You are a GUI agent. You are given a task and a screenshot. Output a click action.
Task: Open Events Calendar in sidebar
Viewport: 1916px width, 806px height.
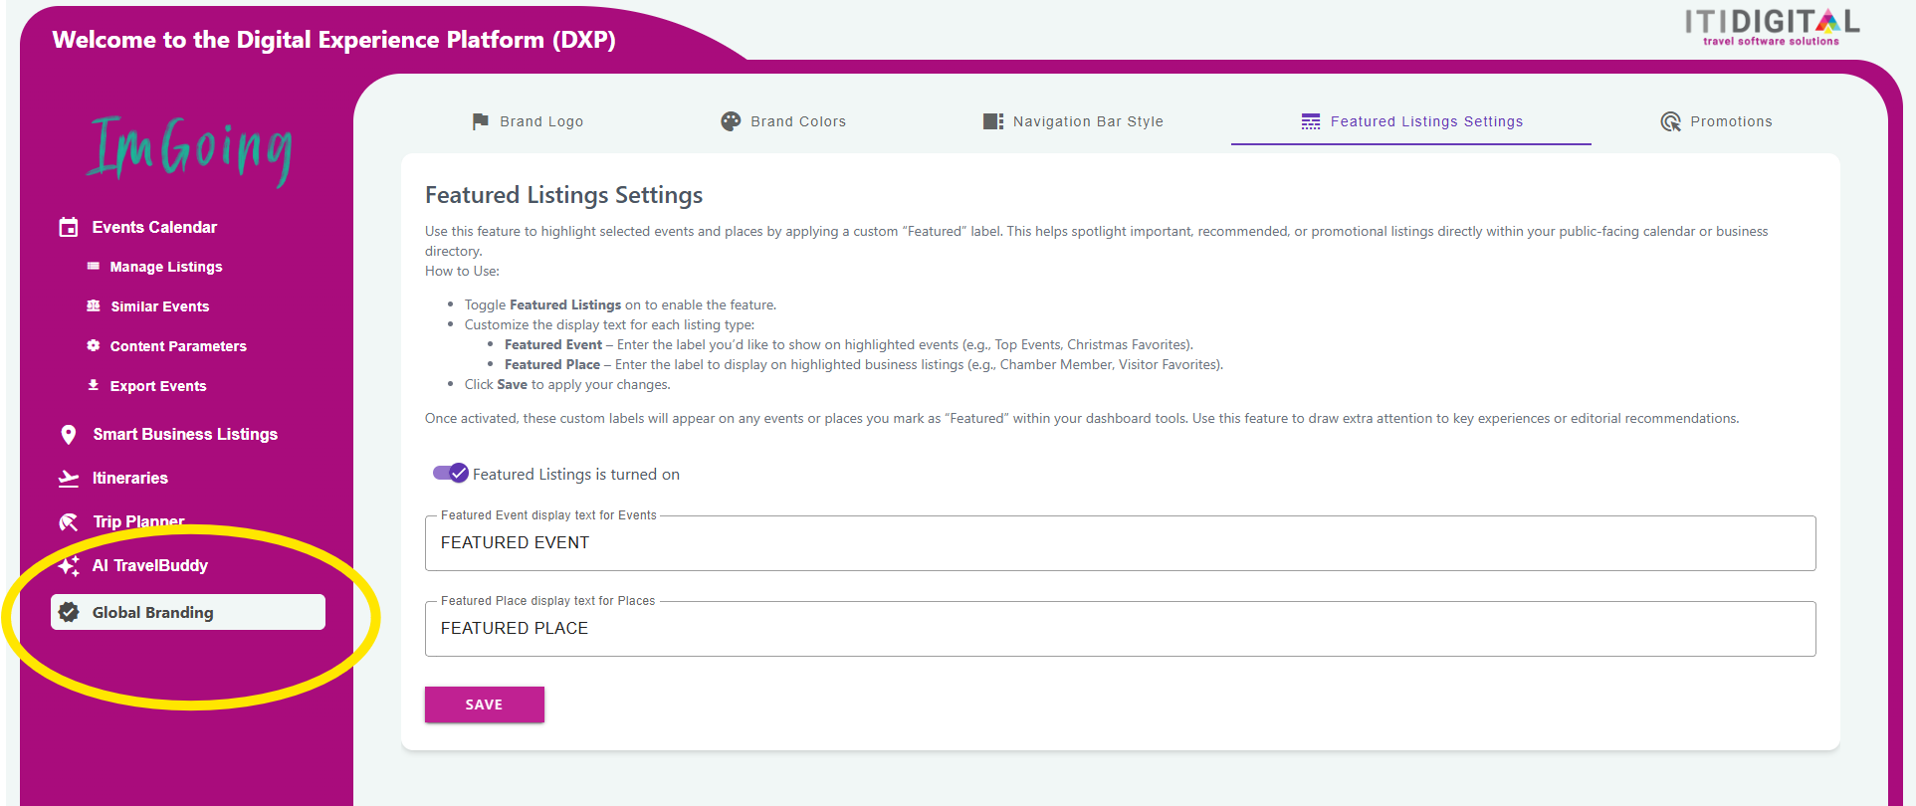tap(154, 227)
